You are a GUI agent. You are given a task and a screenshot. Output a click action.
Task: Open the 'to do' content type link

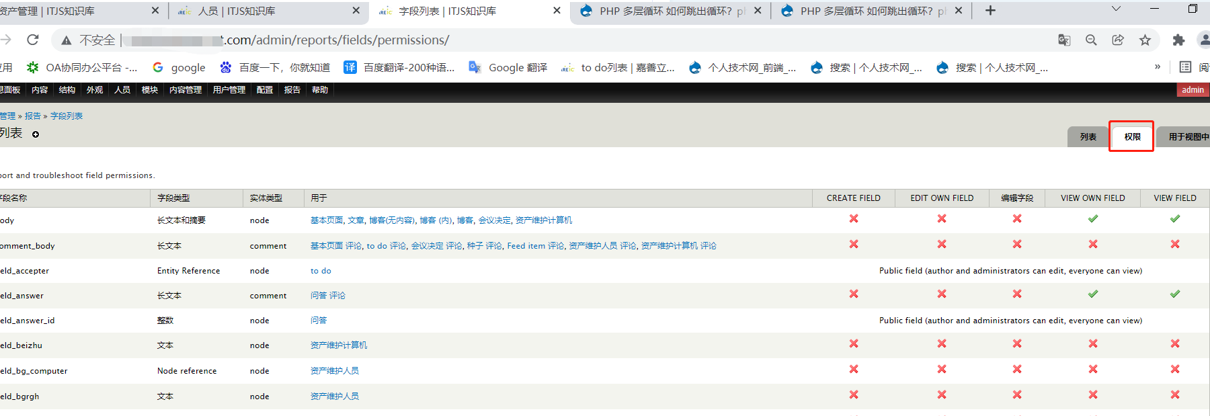(321, 271)
